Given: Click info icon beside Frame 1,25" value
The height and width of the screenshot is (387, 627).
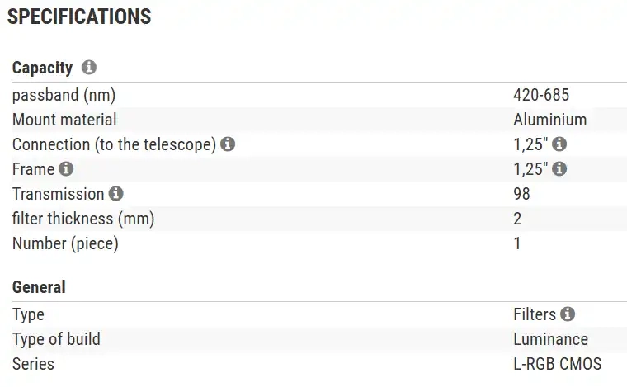Looking at the screenshot, I should point(559,169).
